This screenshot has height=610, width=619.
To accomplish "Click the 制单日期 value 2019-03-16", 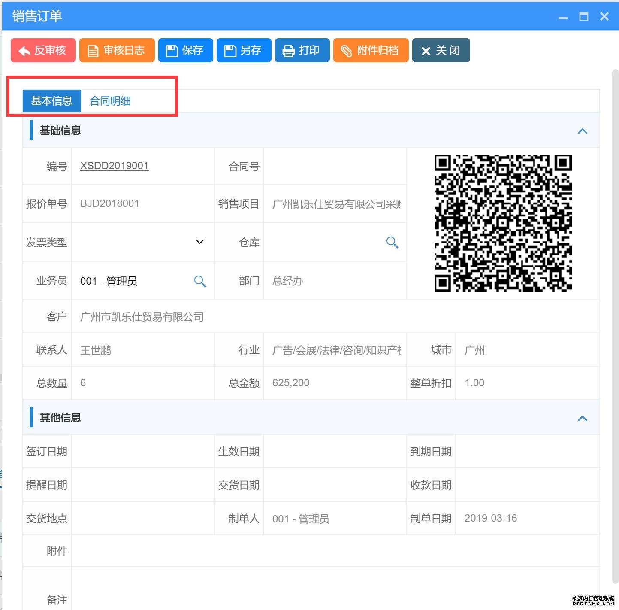I will pyautogui.click(x=491, y=518).
